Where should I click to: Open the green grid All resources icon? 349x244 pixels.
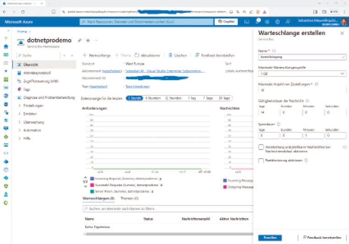coord(6,79)
